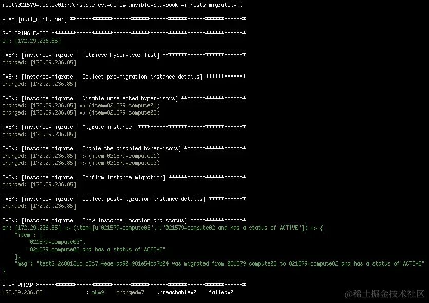Click the 'Collect post-migration instance details' task line
This screenshot has height=303, width=429.
click(124, 199)
